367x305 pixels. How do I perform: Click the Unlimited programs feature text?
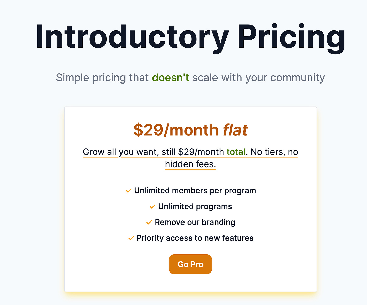pyautogui.click(x=195, y=207)
